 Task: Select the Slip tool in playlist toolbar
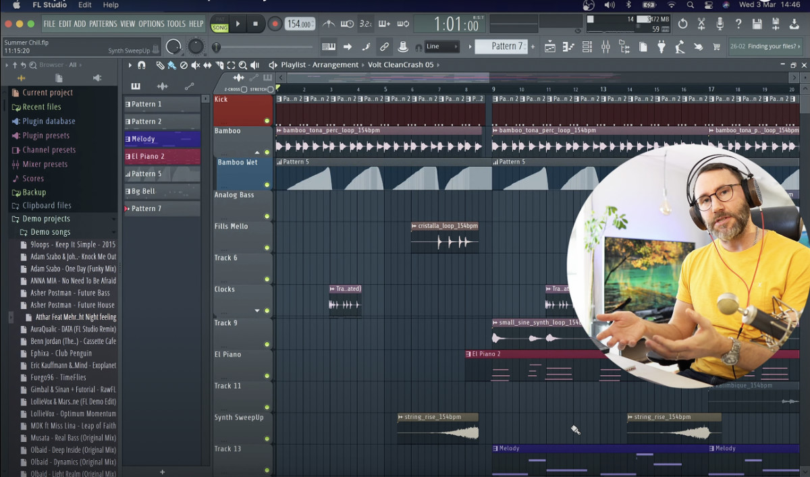207,65
